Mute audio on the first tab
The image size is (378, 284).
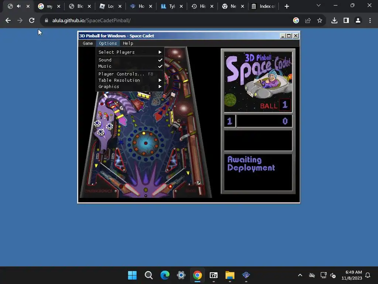click(x=19, y=6)
